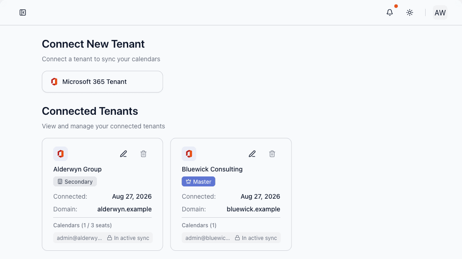Click the lock icon on Alderwyn calendar
The image size is (462, 259).
(110, 238)
